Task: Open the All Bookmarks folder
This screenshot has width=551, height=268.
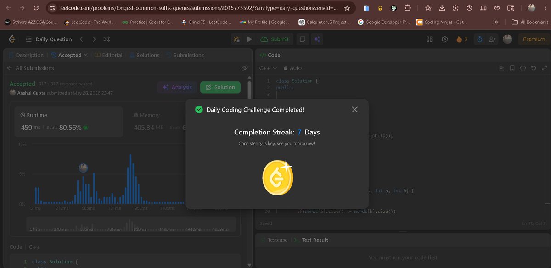Action: 530,22
